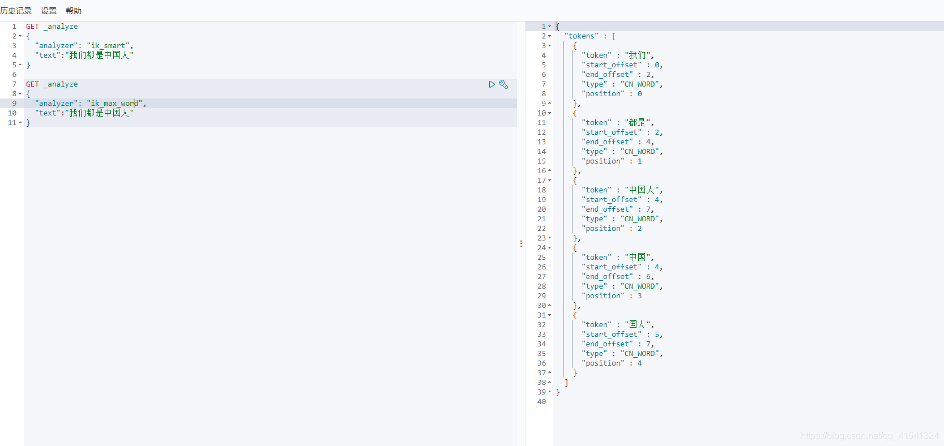The width and height of the screenshot is (944, 446).
Task: Click the empty editor line 6
Action: pyautogui.click(x=270, y=75)
